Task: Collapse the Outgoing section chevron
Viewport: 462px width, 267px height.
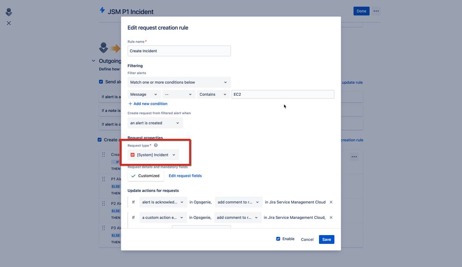Action: [x=94, y=61]
